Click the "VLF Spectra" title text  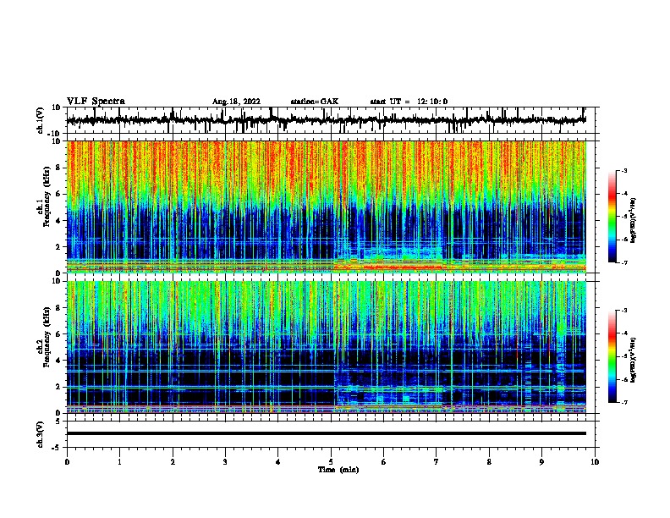coord(96,101)
